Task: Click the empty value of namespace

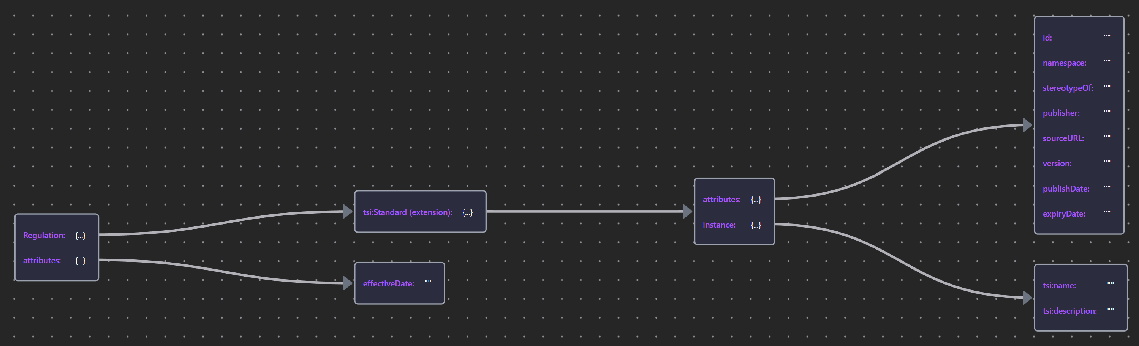Action: point(1107,61)
